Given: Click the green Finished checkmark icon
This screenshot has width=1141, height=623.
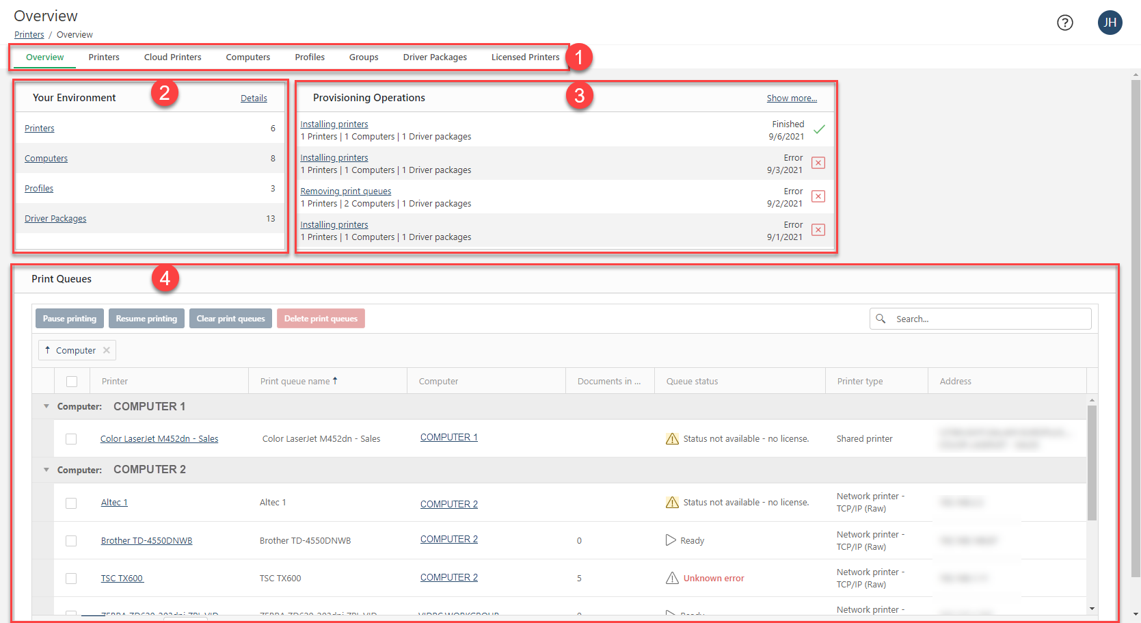Looking at the screenshot, I should (819, 129).
